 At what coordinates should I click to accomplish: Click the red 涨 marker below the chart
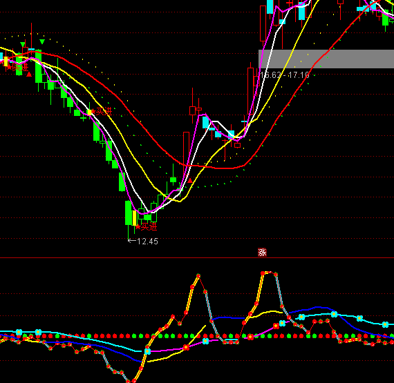(x=262, y=252)
